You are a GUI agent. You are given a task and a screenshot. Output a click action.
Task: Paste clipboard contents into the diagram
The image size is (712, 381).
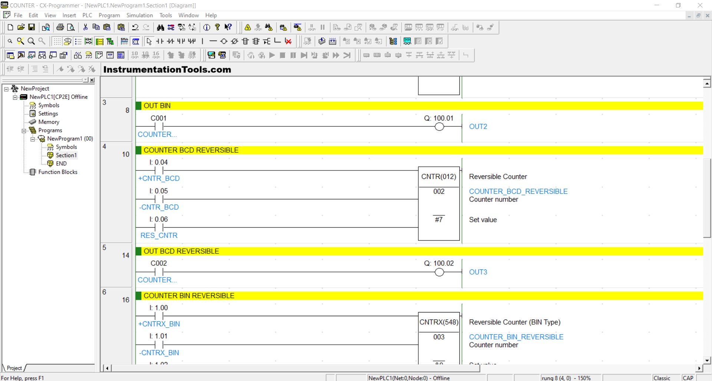click(x=107, y=27)
